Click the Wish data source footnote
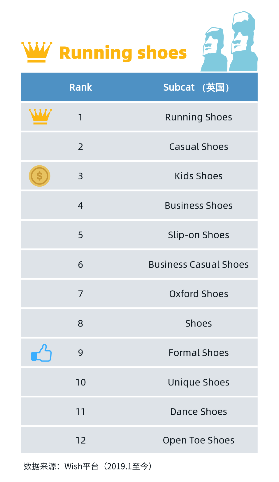This screenshot has width=279, height=482. pyautogui.click(x=88, y=466)
